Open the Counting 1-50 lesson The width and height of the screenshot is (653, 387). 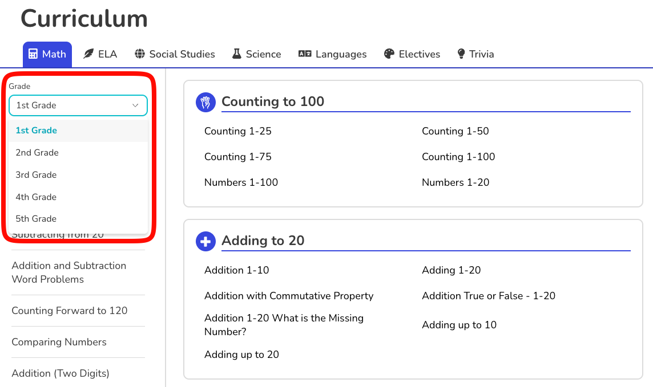tap(455, 131)
